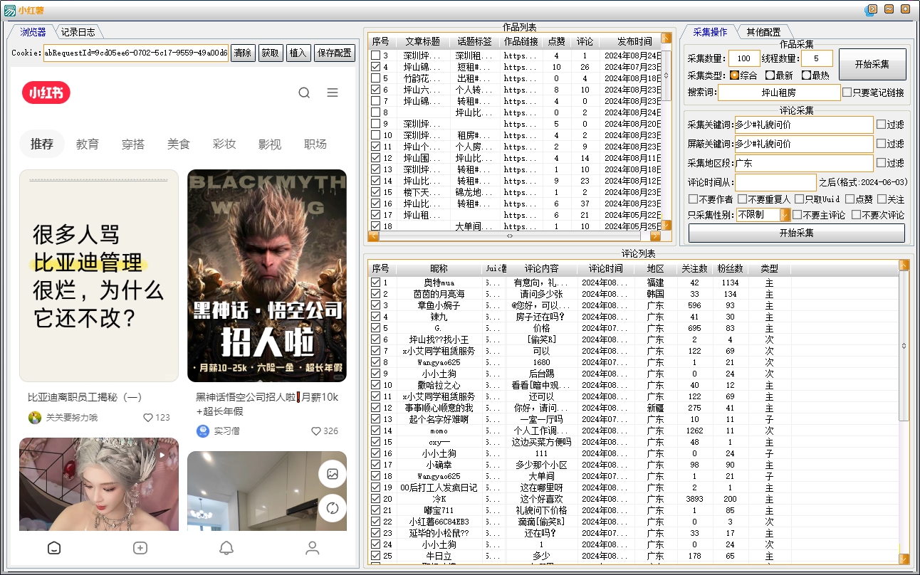Image resolution: width=920 pixels, height=575 pixels.
Task: Click the Cookie input field
Action: [136, 53]
